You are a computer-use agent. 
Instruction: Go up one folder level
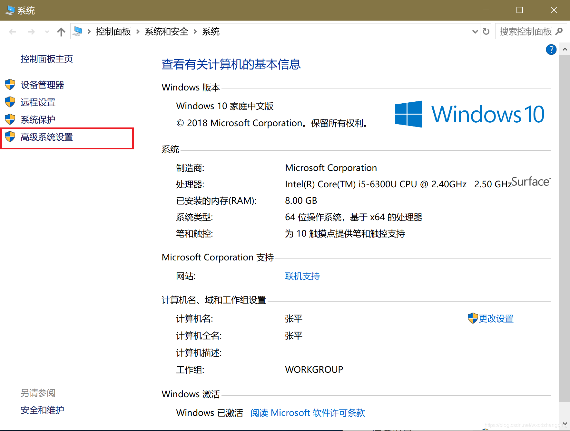(61, 32)
